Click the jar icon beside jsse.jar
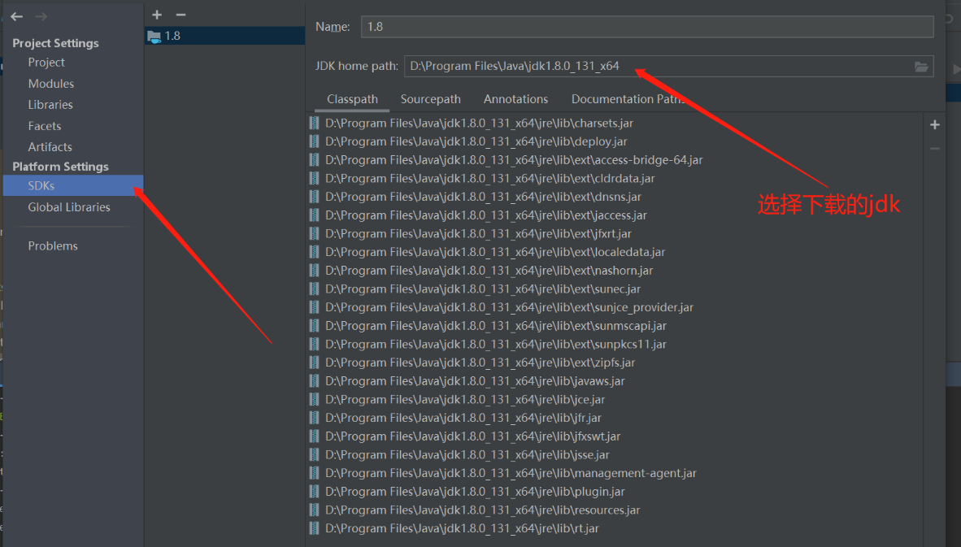 click(x=315, y=454)
